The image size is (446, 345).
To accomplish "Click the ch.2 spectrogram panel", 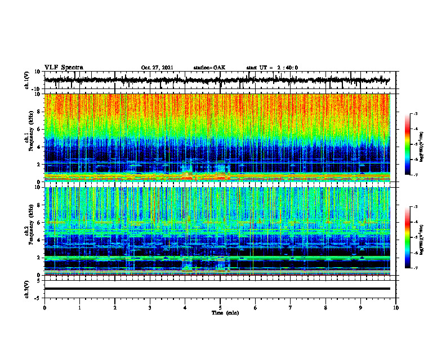I will (217, 231).
